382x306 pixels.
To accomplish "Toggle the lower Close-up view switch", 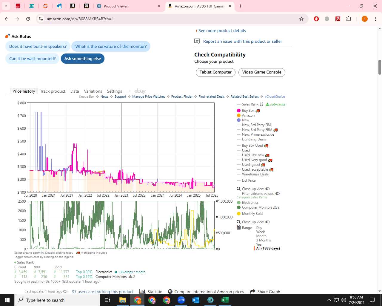I will coord(267,222).
